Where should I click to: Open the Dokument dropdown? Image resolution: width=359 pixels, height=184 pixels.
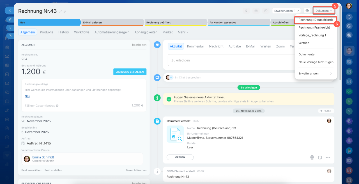click(324, 11)
